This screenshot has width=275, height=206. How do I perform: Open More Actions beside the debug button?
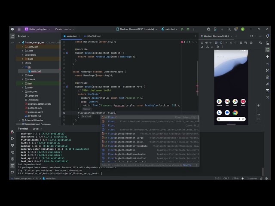pos(194,29)
